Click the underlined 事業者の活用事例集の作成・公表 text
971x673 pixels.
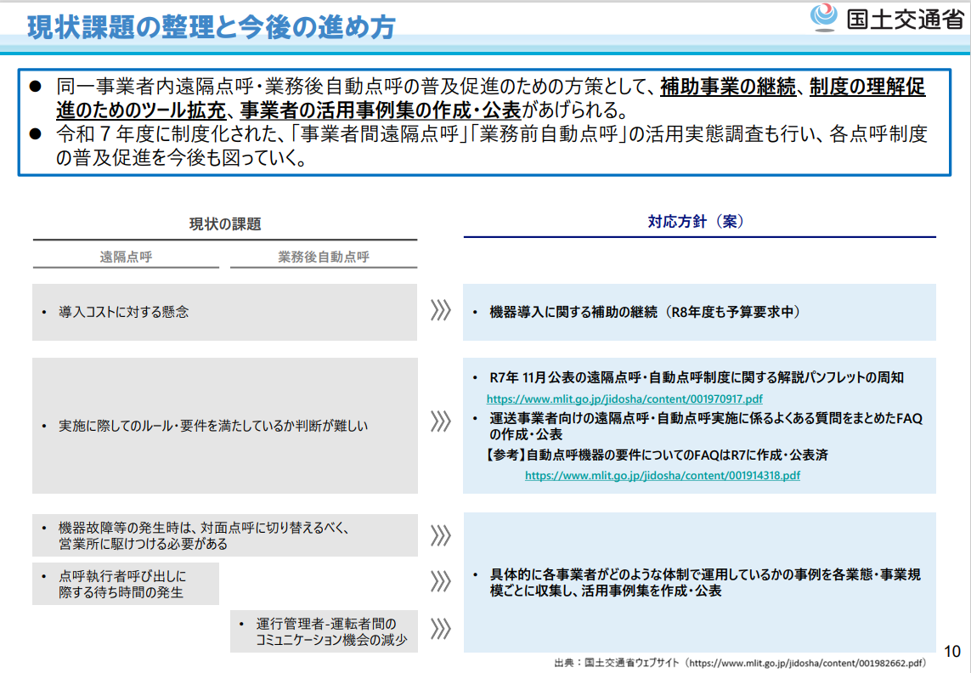coord(381,110)
